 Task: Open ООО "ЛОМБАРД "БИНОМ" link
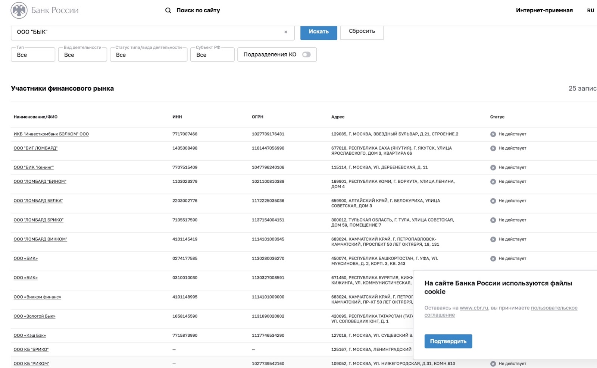40,182
